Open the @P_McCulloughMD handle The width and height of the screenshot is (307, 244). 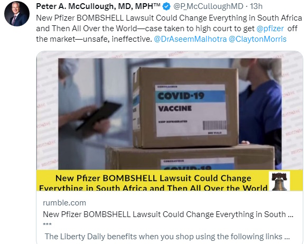[208, 6]
